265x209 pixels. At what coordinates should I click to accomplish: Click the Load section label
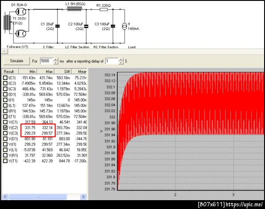[132, 47]
